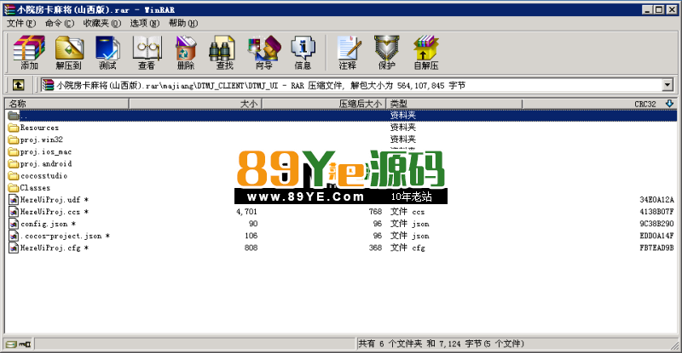
Task: Click CRC value 34E0A12A
Action: coord(656,200)
